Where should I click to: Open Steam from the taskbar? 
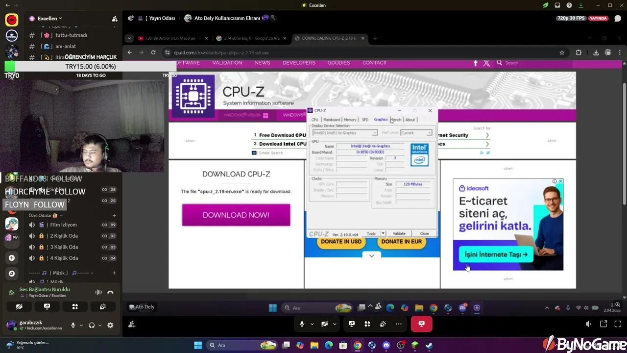(429, 346)
